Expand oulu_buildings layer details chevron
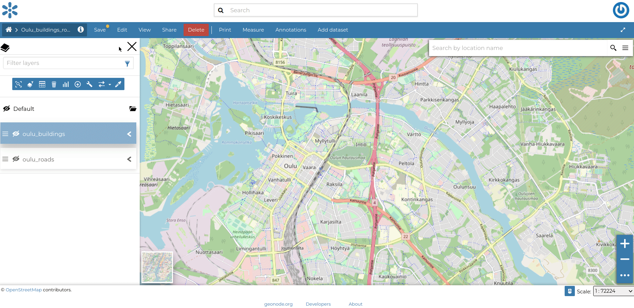 pos(129,134)
